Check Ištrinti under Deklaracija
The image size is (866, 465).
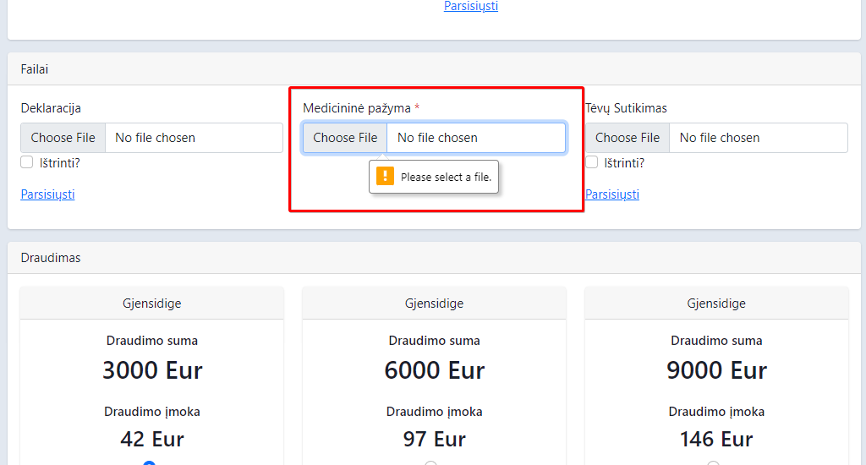click(x=26, y=162)
